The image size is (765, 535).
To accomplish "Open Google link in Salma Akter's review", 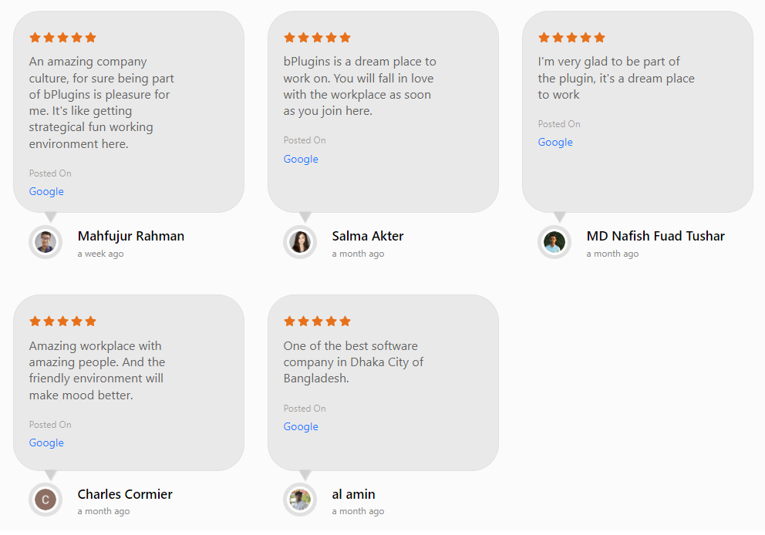I will (301, 159).
